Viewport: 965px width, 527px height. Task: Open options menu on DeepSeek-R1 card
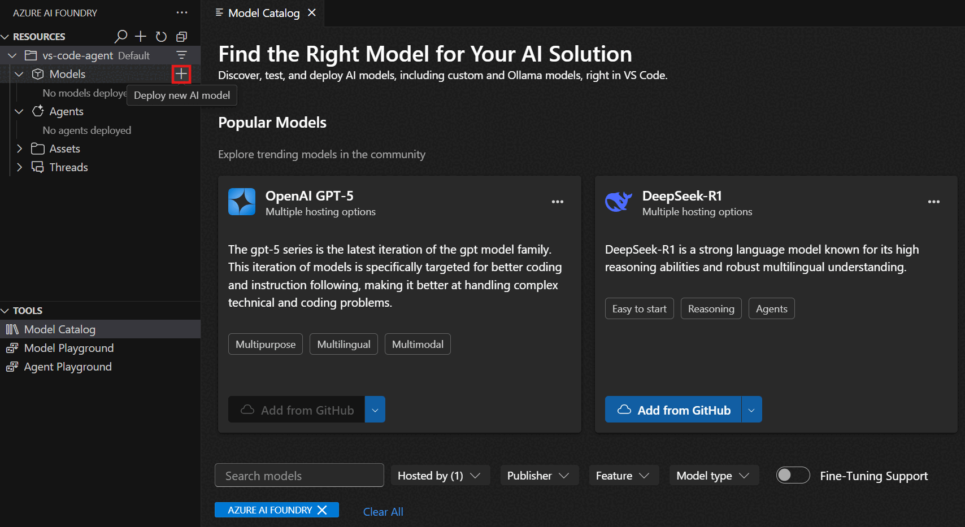934,202
